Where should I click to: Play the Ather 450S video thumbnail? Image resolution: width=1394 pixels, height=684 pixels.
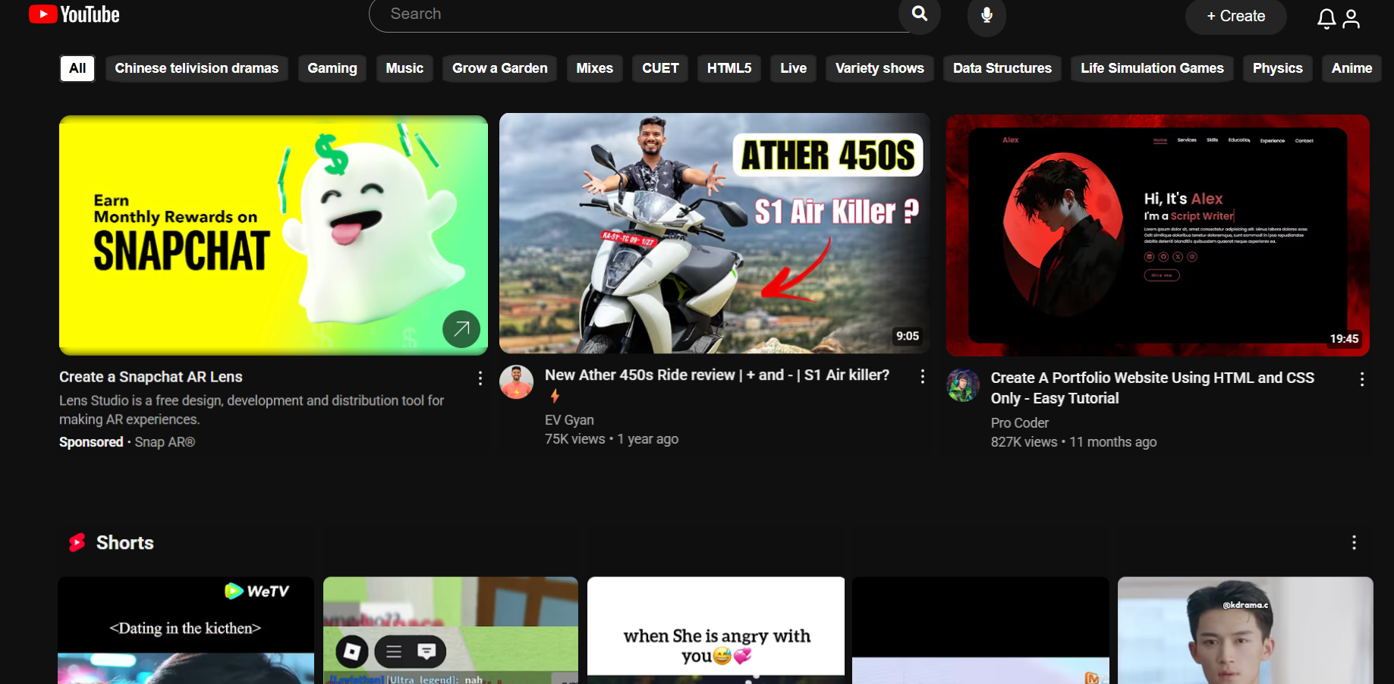tap(714, 234)
